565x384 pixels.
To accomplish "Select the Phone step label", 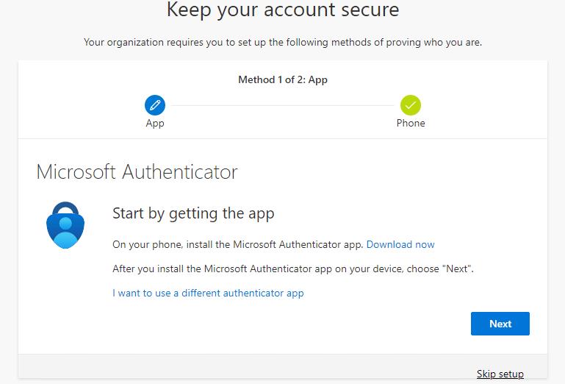I will pos(411,124).
